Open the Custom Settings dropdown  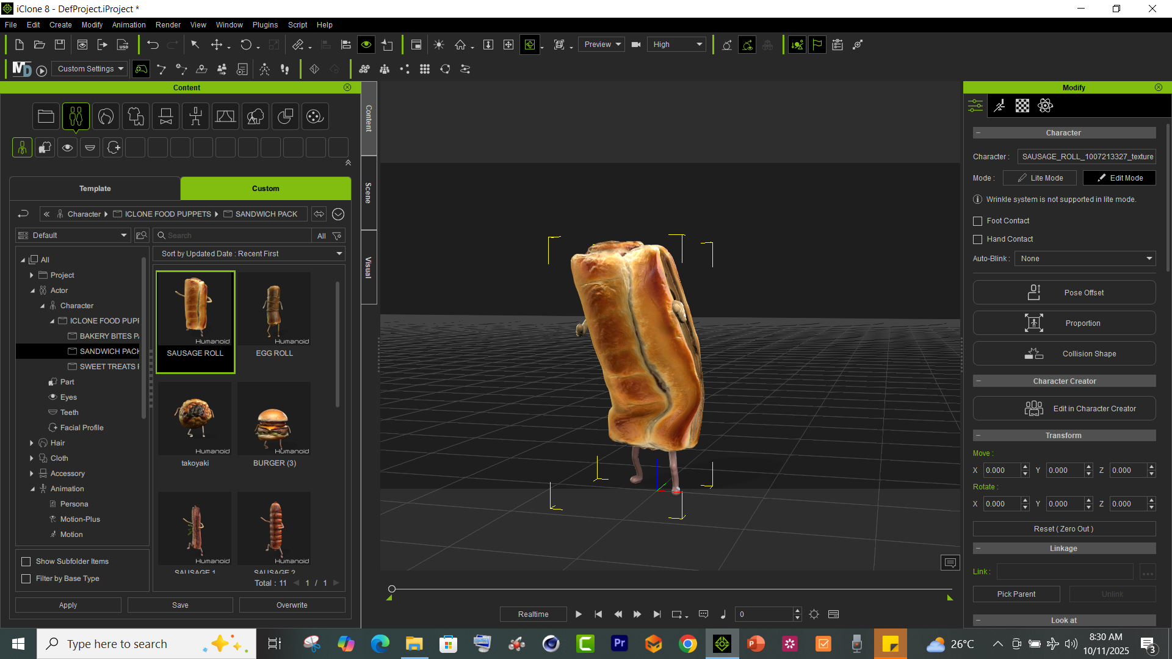tap(90, 69)
